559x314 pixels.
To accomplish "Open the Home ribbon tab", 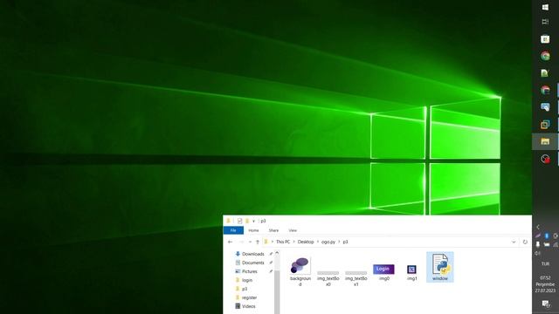I will pyautogui.click(x=253, y=230).
